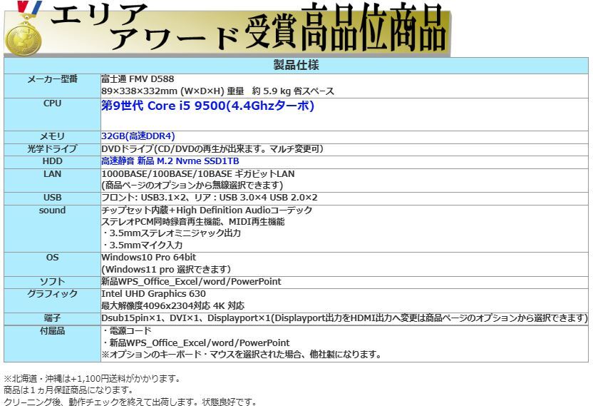
Task: Select the 電源コード accessory line
Action: click(127, 331)
